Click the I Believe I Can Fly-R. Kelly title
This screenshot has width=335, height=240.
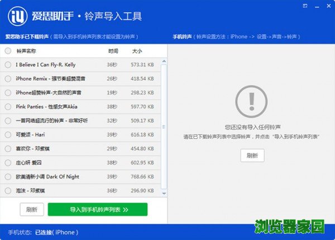pos(46,65)
